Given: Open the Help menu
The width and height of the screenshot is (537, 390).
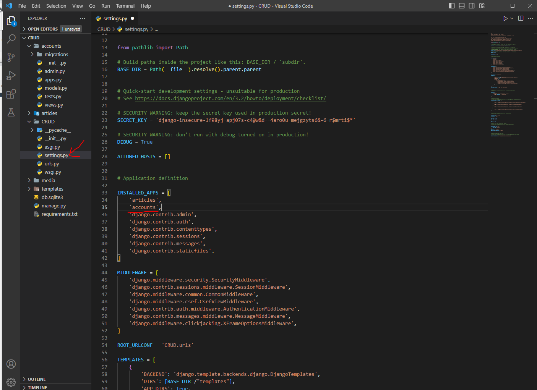Looking at the screenshot, I should pyautogui.click(x=146, y=6).
